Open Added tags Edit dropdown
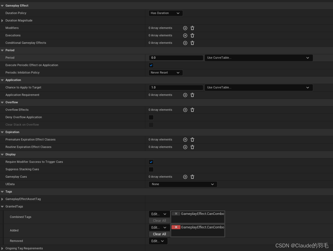 coord(159,228)
